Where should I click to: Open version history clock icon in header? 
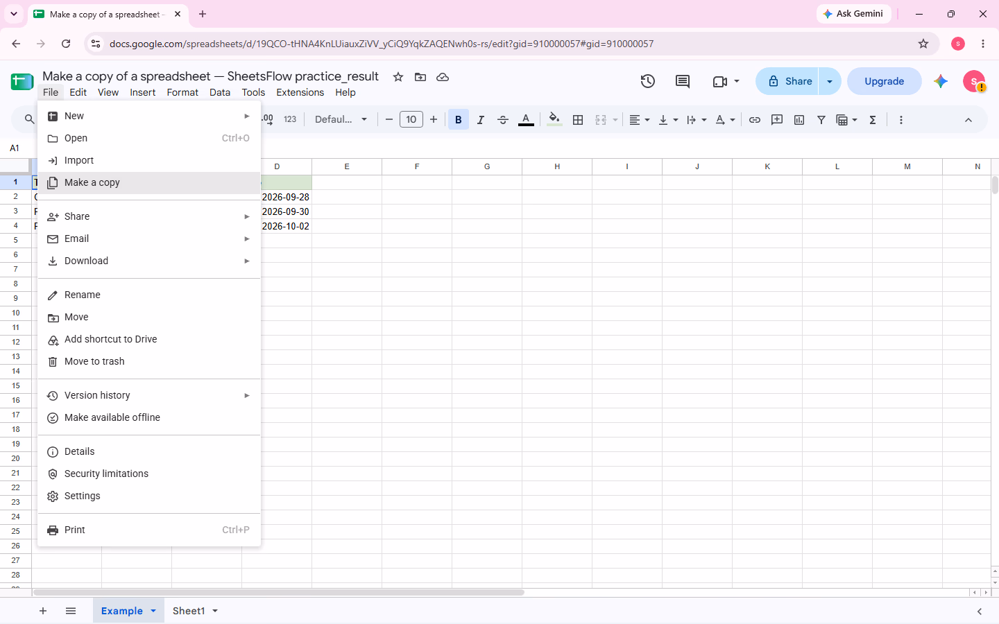648,81
